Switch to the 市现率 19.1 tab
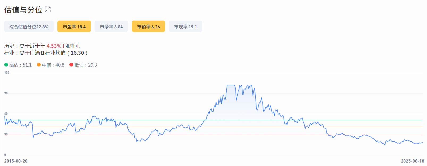427x166 pixels. tap(185, 27)
